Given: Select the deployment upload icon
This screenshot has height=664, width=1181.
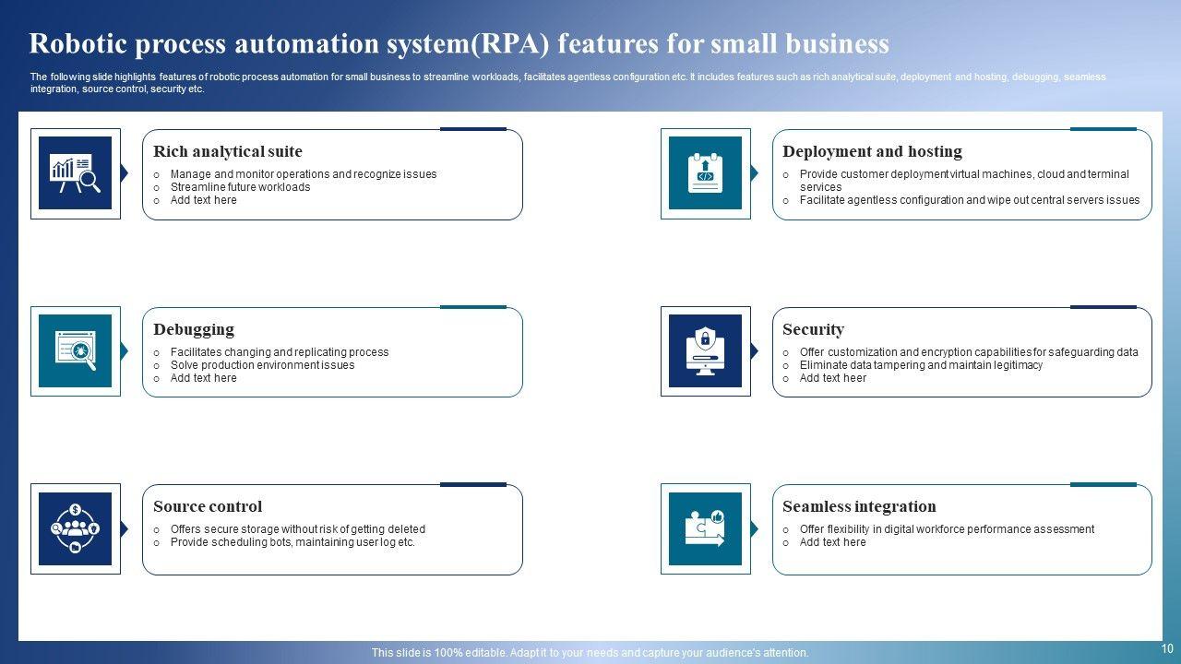Looking at the screenshot, I should [705, 173].
